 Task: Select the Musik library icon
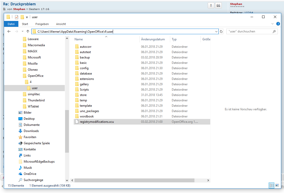pyautogui.click(x=21, y=168)
